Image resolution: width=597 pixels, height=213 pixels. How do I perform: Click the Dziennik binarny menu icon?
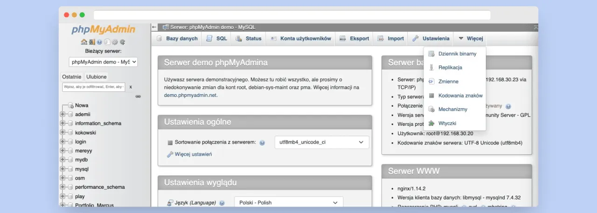431,54
